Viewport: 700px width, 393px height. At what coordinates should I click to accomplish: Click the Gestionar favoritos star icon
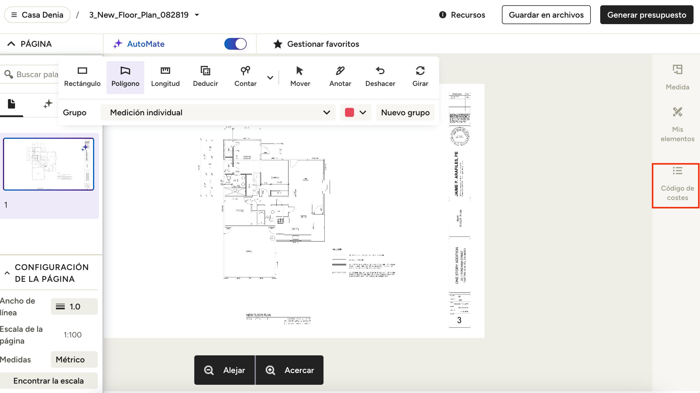(x=278, y=44)
